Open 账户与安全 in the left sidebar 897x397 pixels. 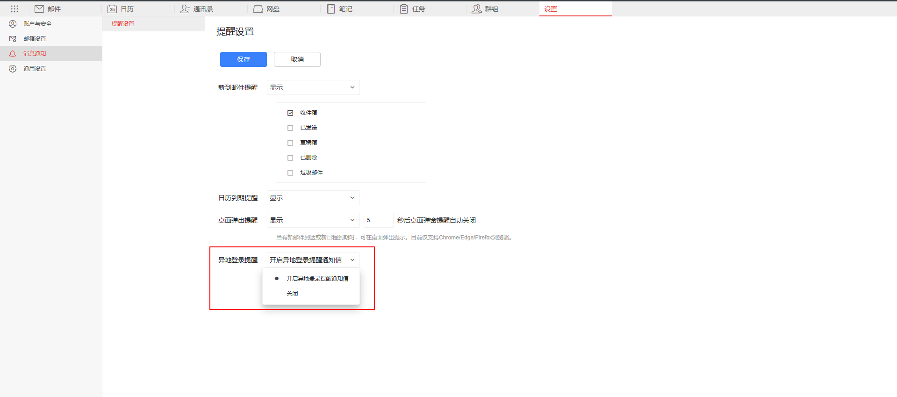click(x=37, y=24)
